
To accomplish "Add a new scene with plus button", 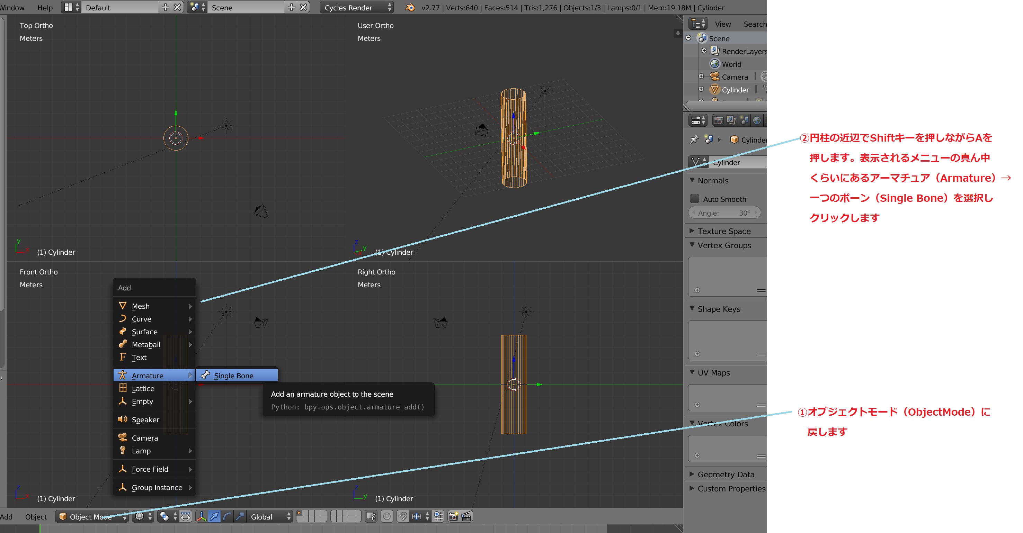I will tap(292, 8).
